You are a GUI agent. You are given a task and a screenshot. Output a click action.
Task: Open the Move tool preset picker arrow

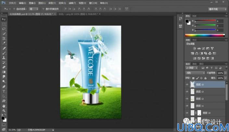pos(10,9)
